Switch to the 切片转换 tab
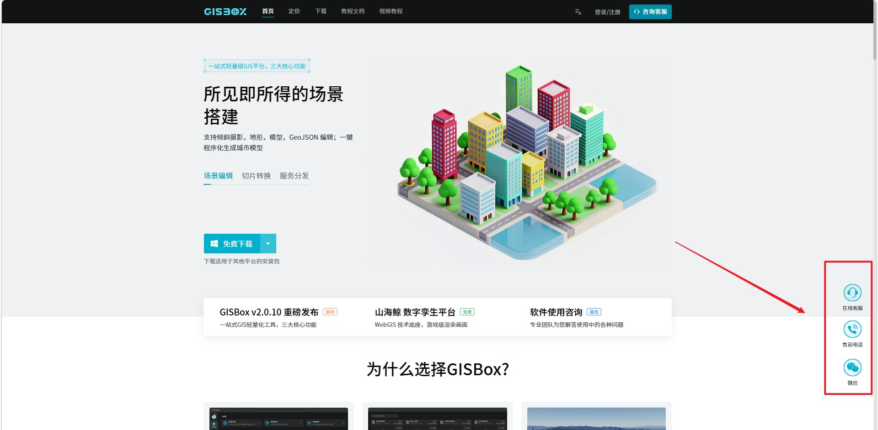Viewport: 878px width, 430px height. 256,176
